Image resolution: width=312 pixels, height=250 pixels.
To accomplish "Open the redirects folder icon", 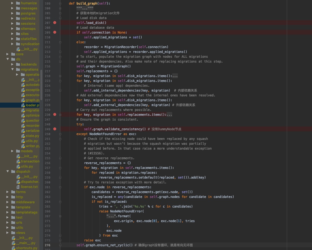I will click(18, 18).
